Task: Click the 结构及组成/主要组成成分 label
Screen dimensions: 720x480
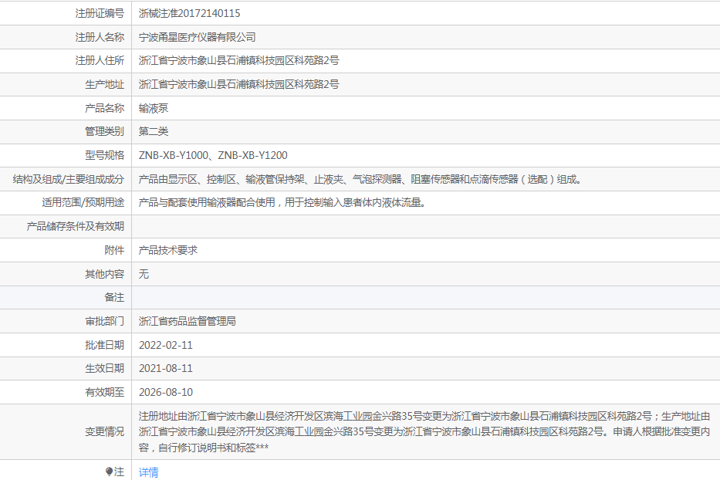Action: pyautogui.click(x=69, y=179)
